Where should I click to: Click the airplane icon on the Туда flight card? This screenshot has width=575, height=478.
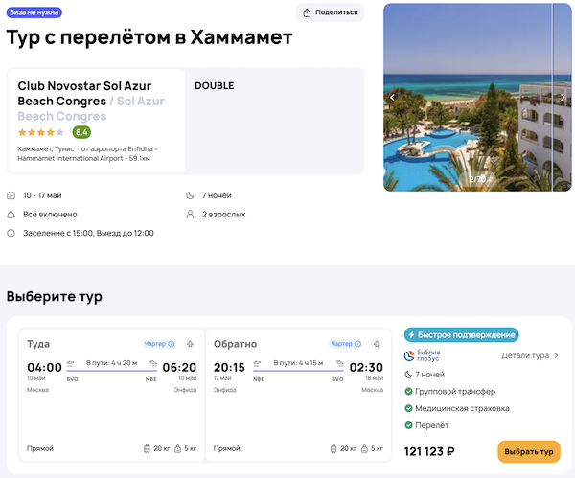[190, 344]
